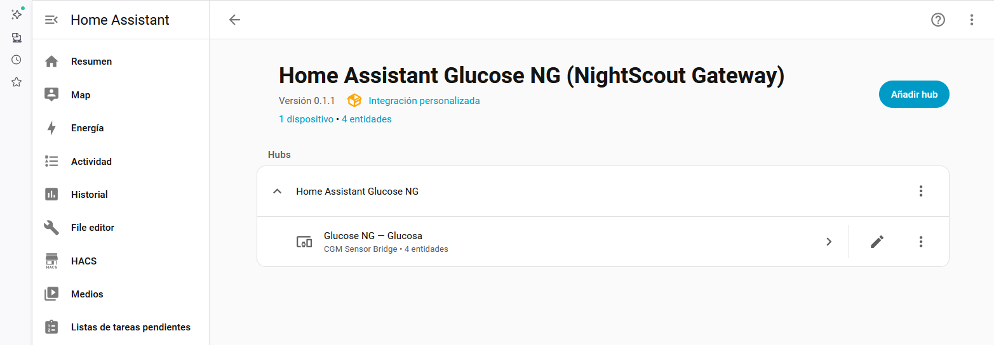Open the 1 dispositivo link
Image resolution: width=994 pixels, height=345 pixels.
point(306,119)
